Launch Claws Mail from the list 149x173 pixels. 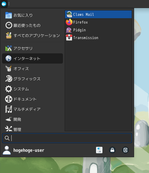[x=98, y=14]
